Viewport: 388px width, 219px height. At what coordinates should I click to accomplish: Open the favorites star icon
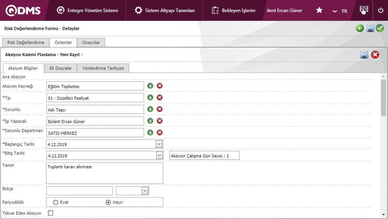[x=319, y=11]
